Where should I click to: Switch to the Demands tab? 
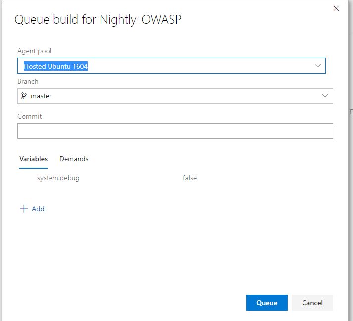point(74,159)
